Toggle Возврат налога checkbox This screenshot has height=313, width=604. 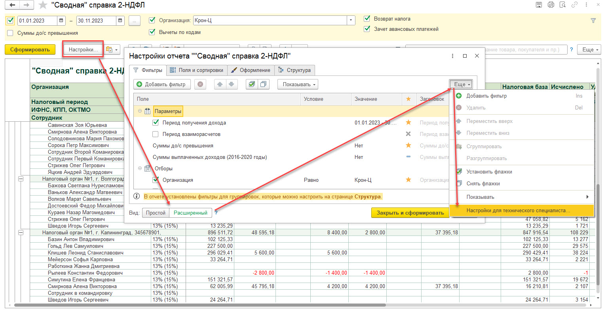367,19
